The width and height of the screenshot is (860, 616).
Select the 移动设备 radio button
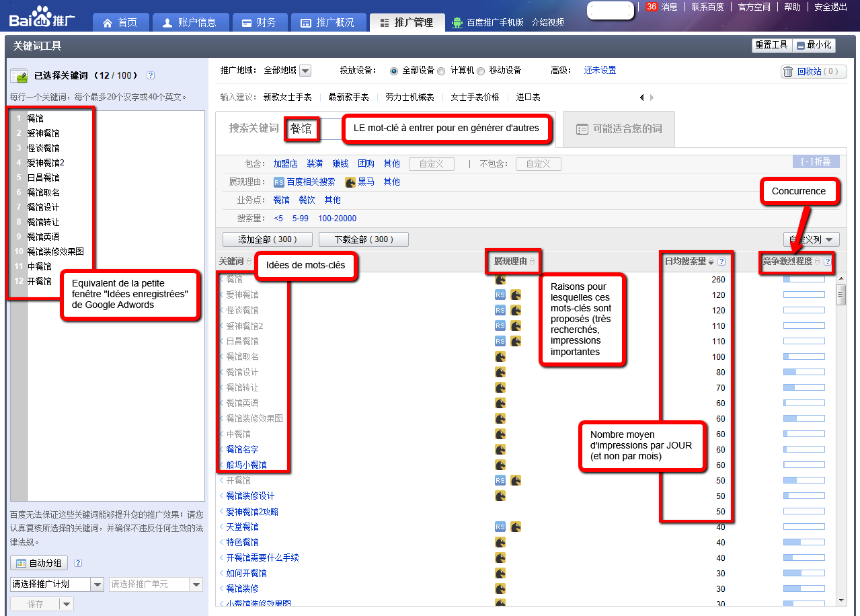(x=481, y=71)
